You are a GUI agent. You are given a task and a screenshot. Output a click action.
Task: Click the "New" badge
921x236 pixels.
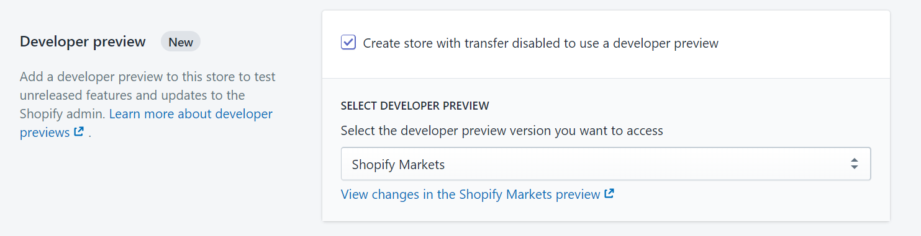(181, 42)
